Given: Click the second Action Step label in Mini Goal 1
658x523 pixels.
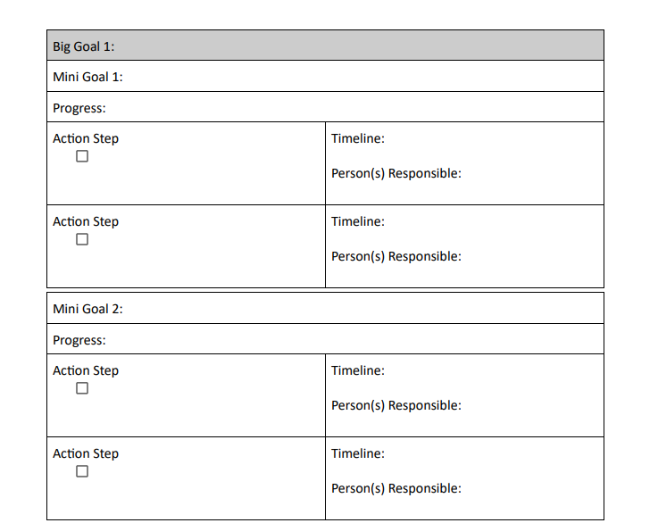Looking at the screenshot, I should [86, 222].
